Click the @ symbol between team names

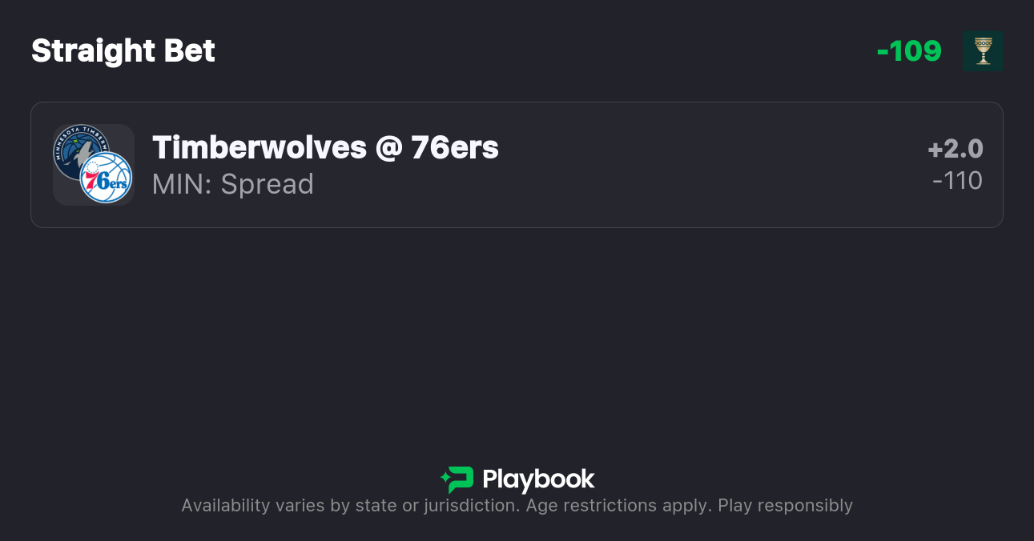click(x=388, y=148)
